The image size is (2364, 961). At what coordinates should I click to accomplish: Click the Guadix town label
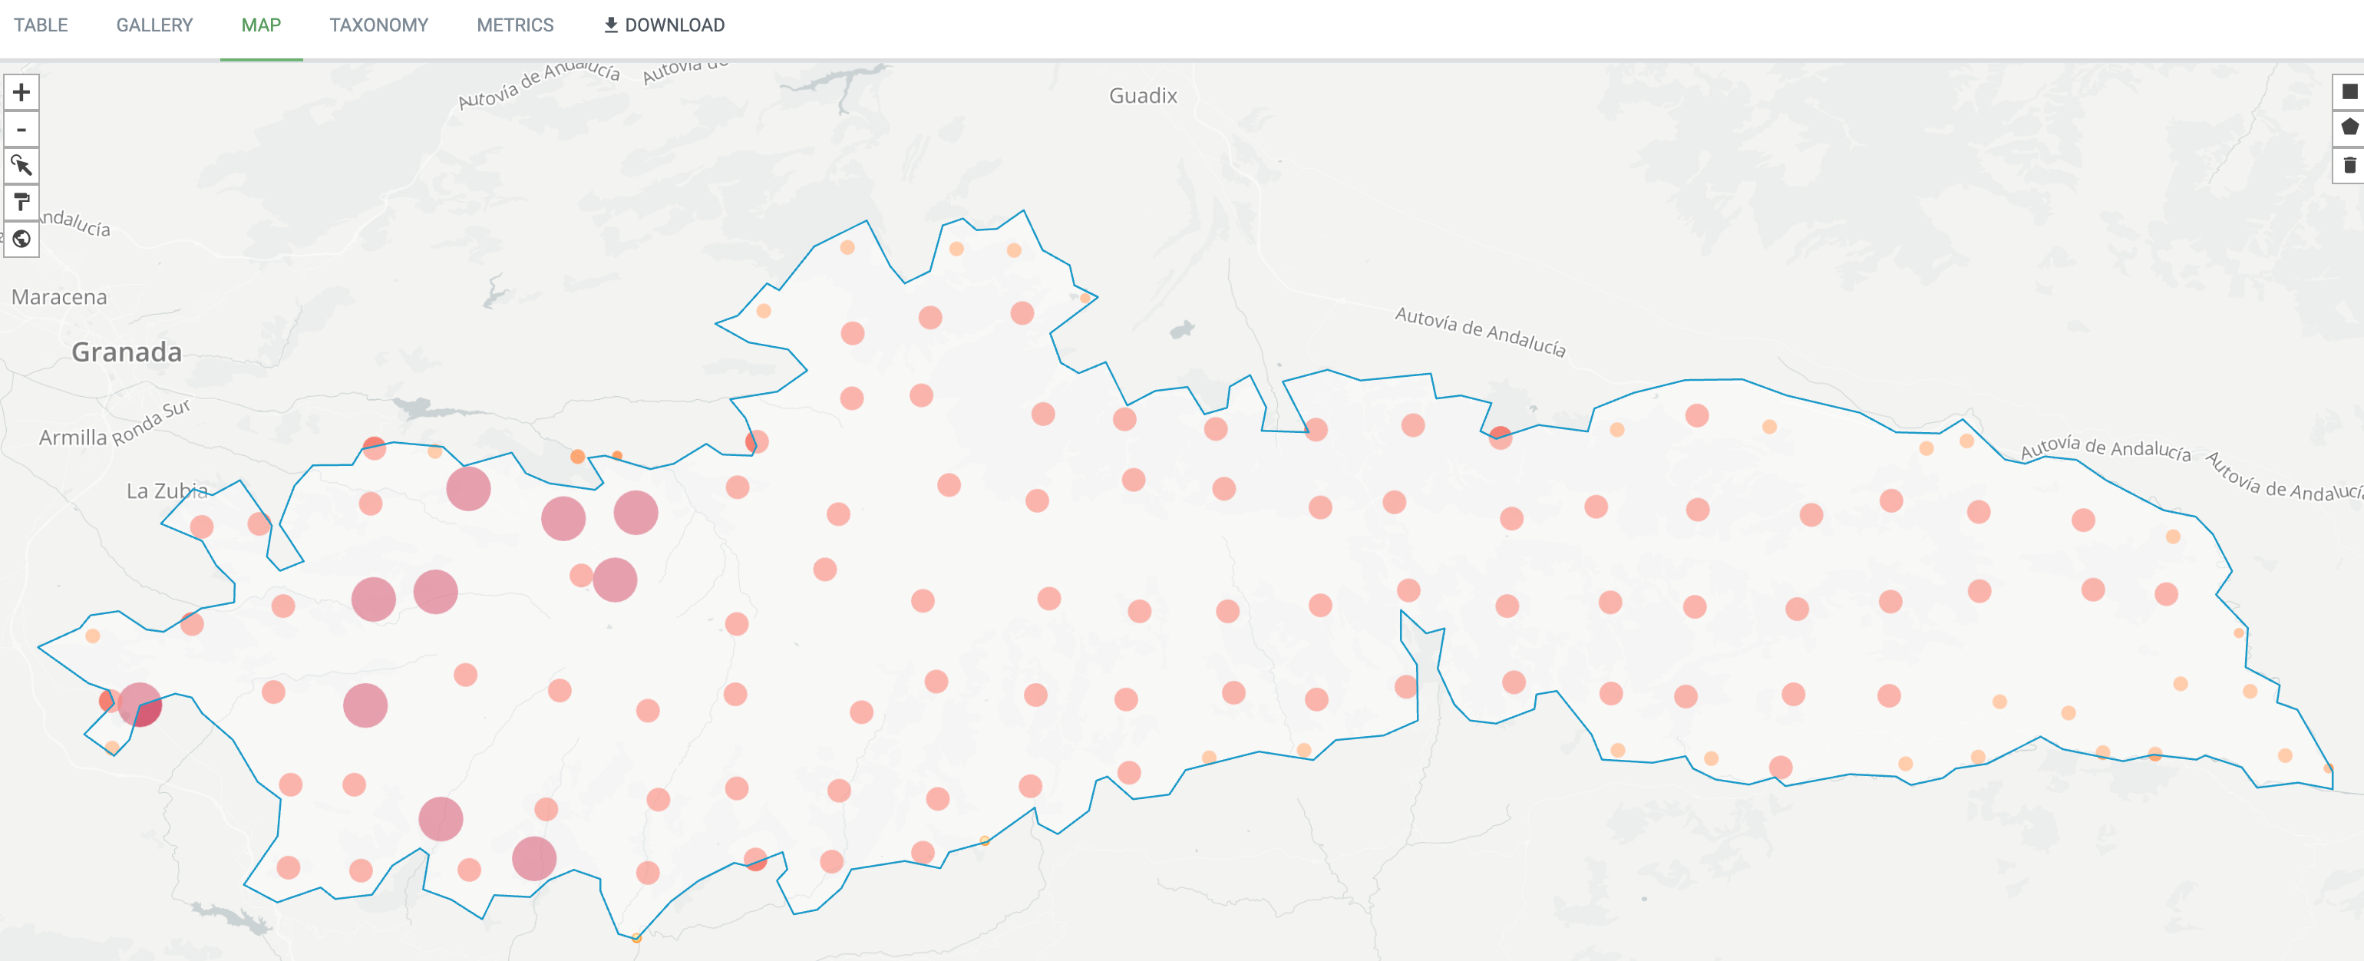pos(1143,95)
